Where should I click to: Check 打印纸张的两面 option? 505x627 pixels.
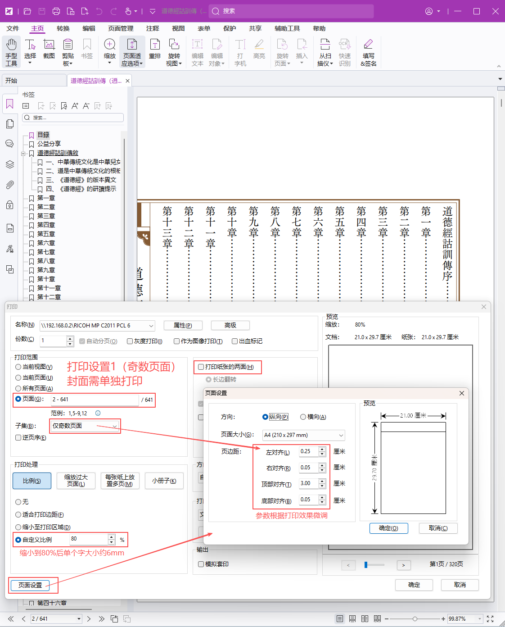click(200, 367)
